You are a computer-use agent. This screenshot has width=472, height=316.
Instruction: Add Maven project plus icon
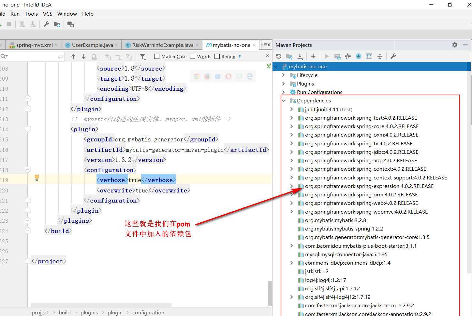pos(313,56)
